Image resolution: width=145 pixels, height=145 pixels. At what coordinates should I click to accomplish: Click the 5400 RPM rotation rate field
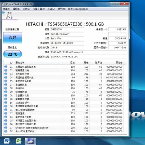coord(118,39)
